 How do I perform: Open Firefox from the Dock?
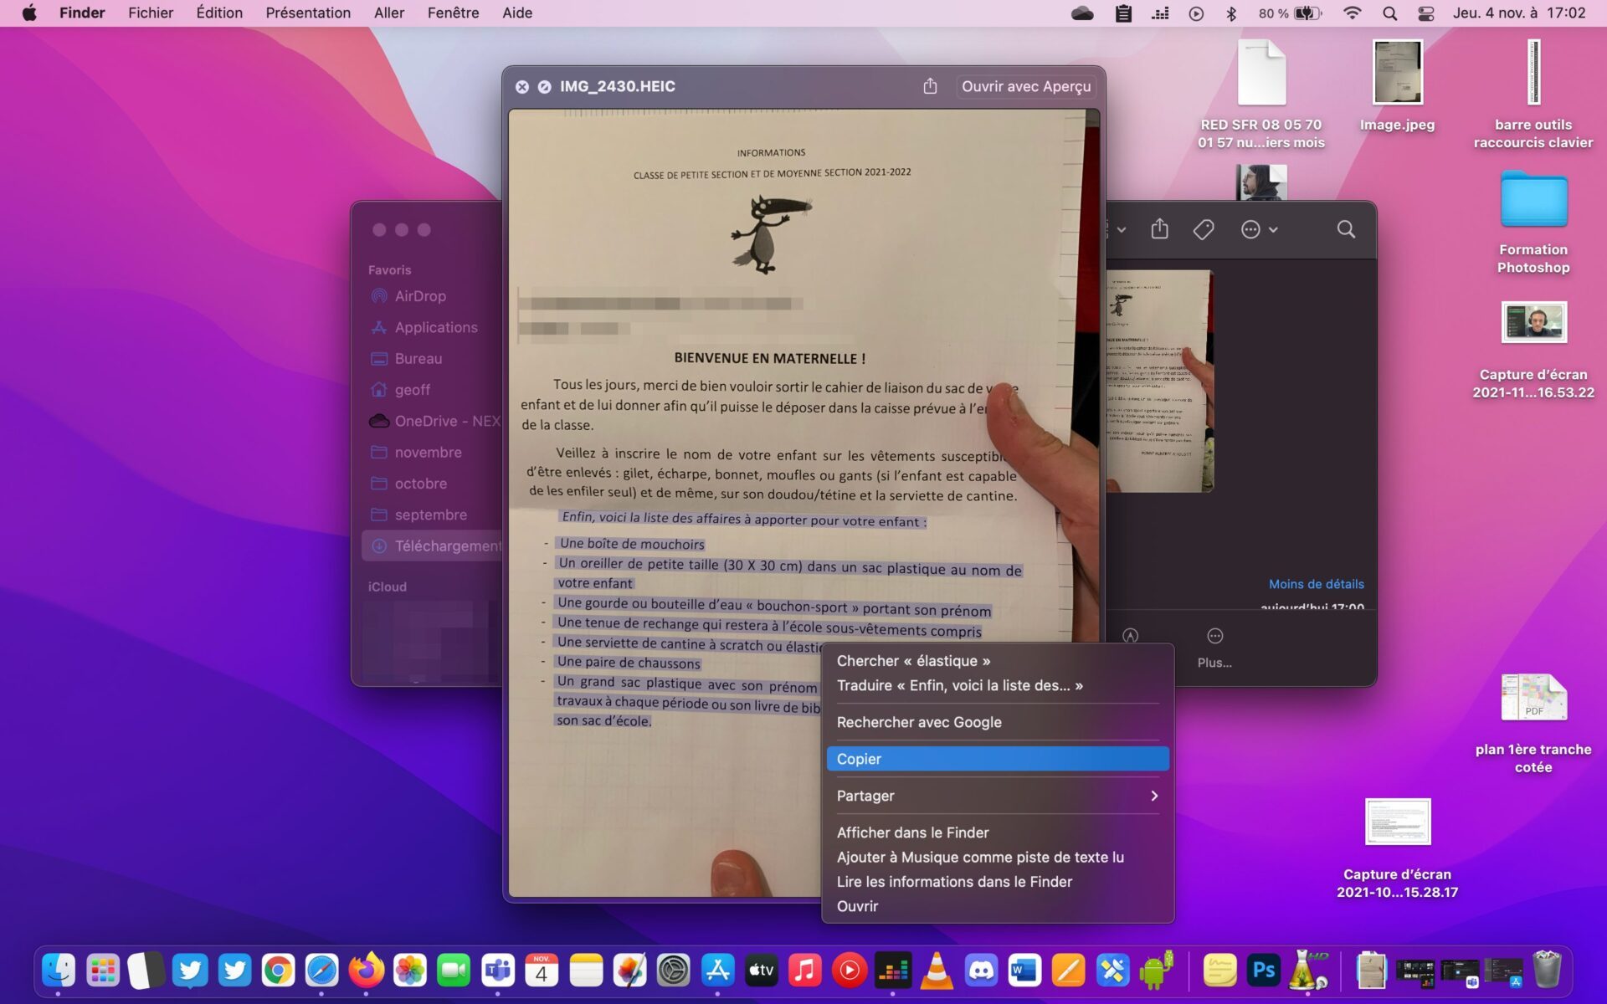[366, 971]
